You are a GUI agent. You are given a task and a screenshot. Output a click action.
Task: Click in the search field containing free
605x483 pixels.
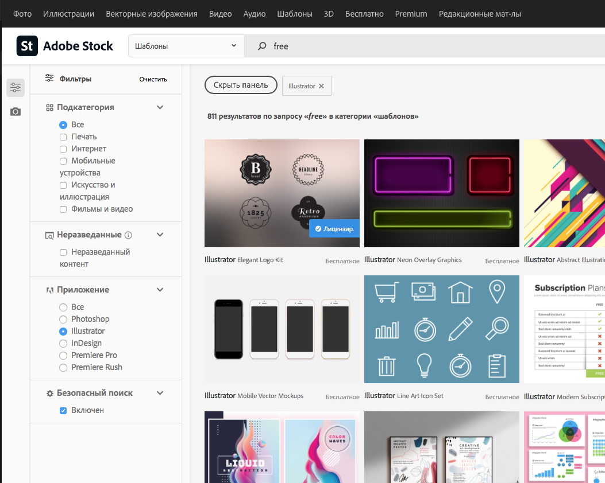tap(425, 46)
